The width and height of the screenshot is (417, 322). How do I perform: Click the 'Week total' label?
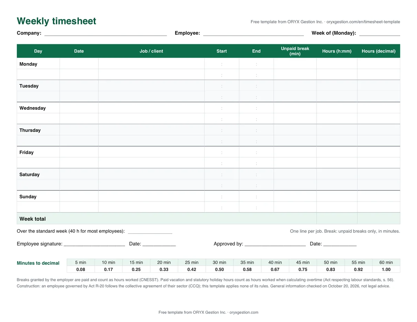click(33, 219)
